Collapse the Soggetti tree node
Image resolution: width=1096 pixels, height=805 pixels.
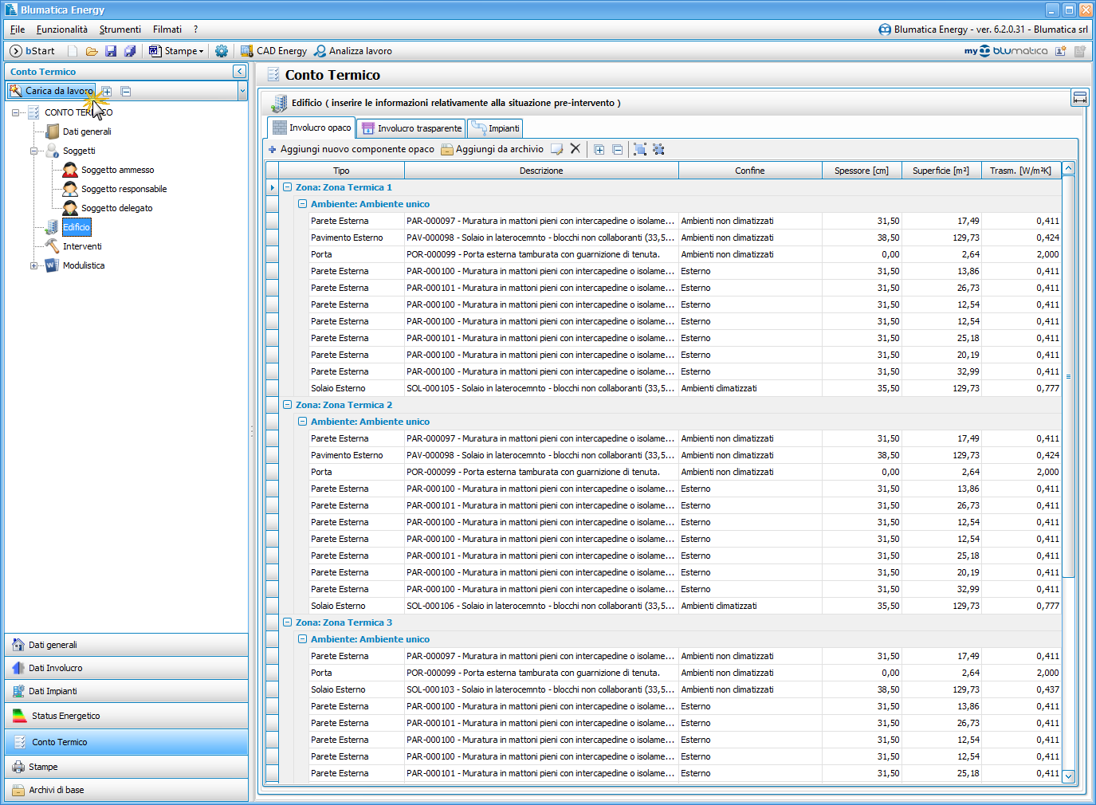click(34, 151)
